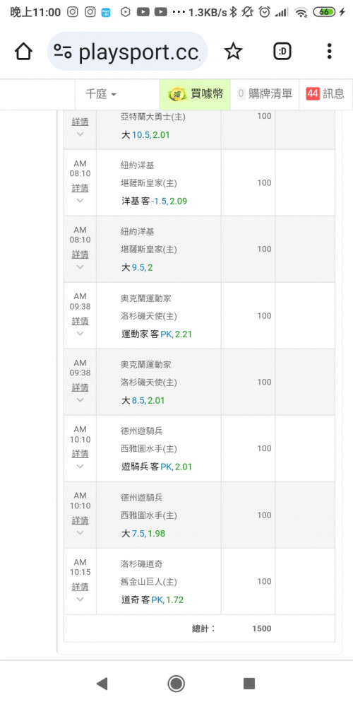Click 詳情 link for 10:10 大7.5 row
This screenshot has height=707, width=353.
(x=80, y=520)
